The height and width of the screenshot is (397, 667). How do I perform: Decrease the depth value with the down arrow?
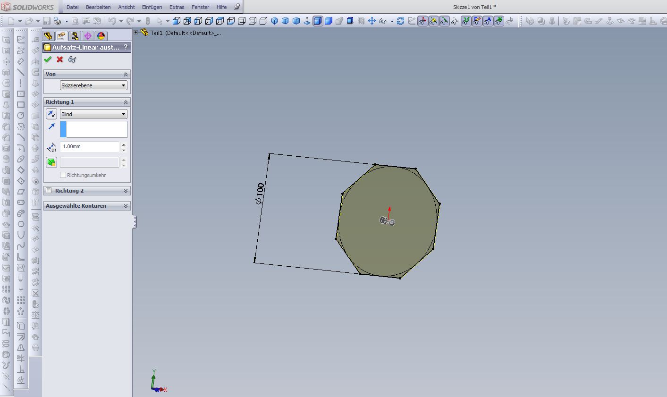(124, 150)
